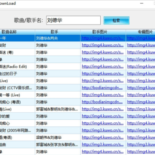This screenshot has width=155, height=155.
Task: Minimize the DownLoad window
Action: click(142, 3)
